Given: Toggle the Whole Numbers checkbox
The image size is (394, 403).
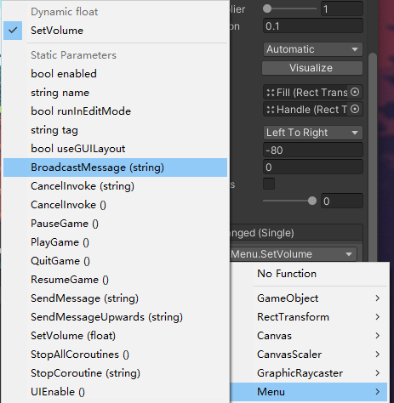Looking at the screenshot, I should pyautogui.click(x=269, y=184).
